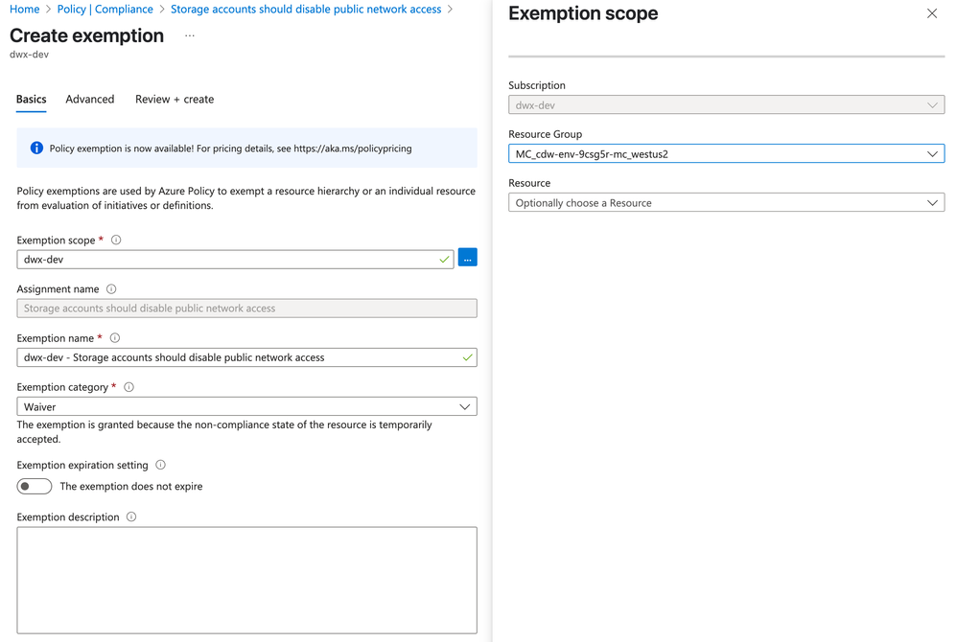This screenshot has height=642, width=957.
Task: Click the blue scope picker button
Action: (x=468, y=258)
